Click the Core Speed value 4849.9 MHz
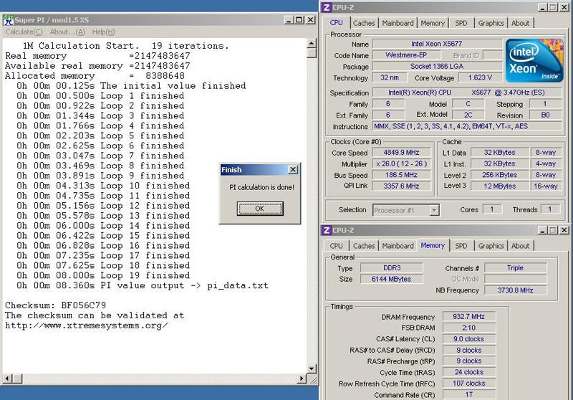Viewport: 573px width, 400px height. 401,153
